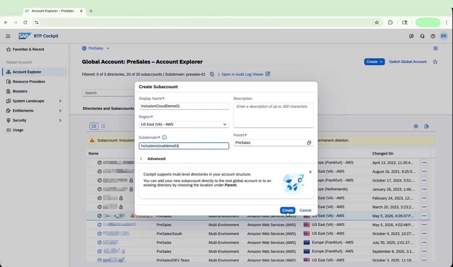This screenshot has width=453, height=267.
Task: Open browser three-dot menu
Action: tap(447, 22)
